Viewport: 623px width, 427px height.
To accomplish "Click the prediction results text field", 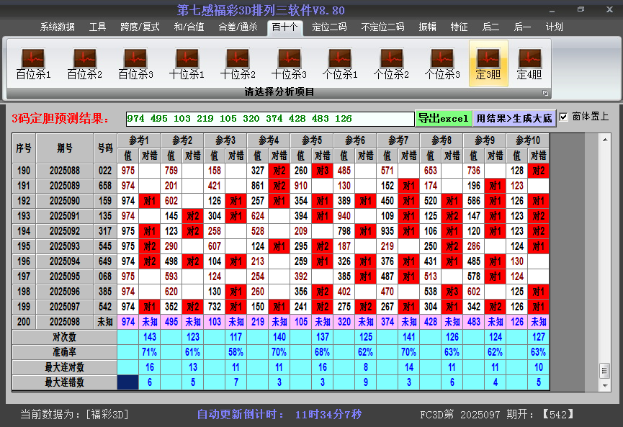I will point(270,118).
